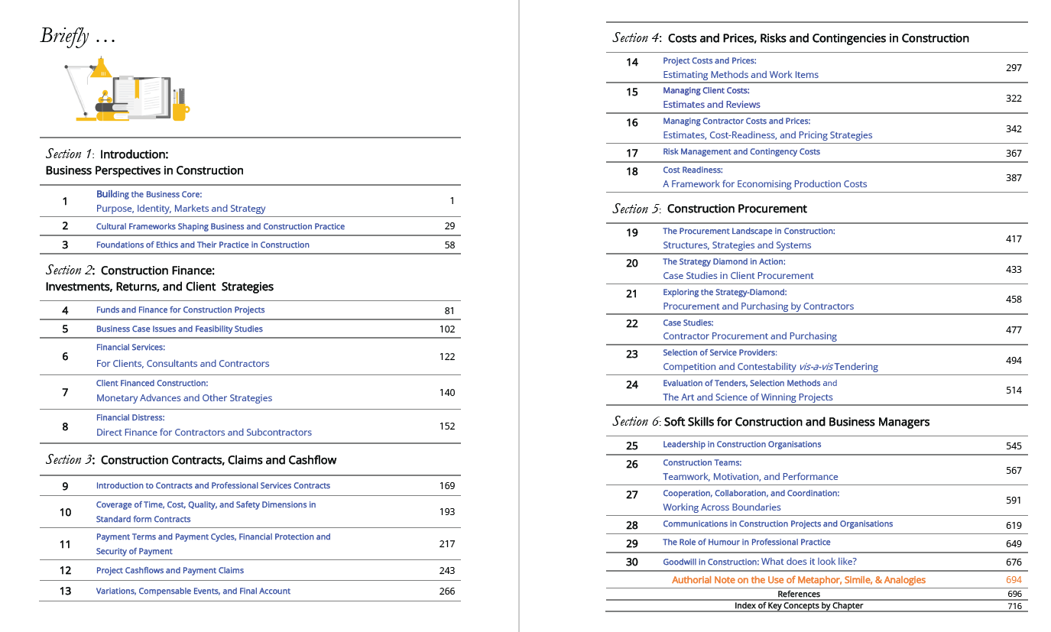The image size is (1051, 632).
Task: Go to Foundations of Ethics chapter
Action: coord(203,245)
